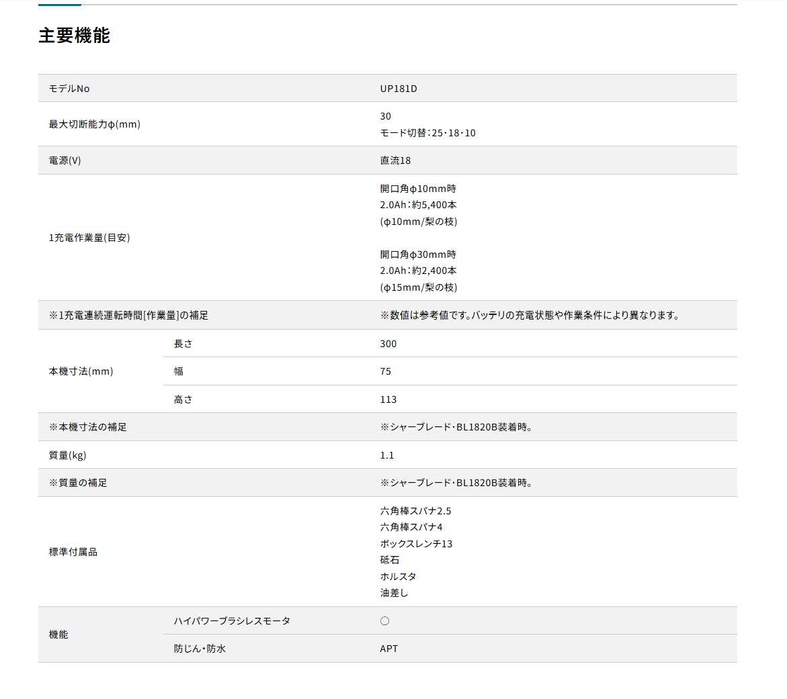787x699 pixels.
Task: Select the 2.0Ah:約5,400本 value
Action: tap(418, 205)
